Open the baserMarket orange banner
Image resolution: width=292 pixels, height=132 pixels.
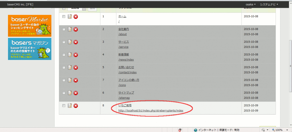point(30,26)
